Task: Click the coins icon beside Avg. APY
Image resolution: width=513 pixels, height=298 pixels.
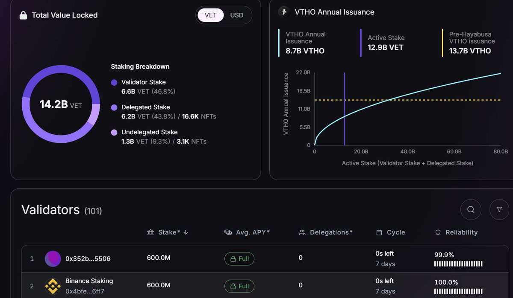Action: 228,232
